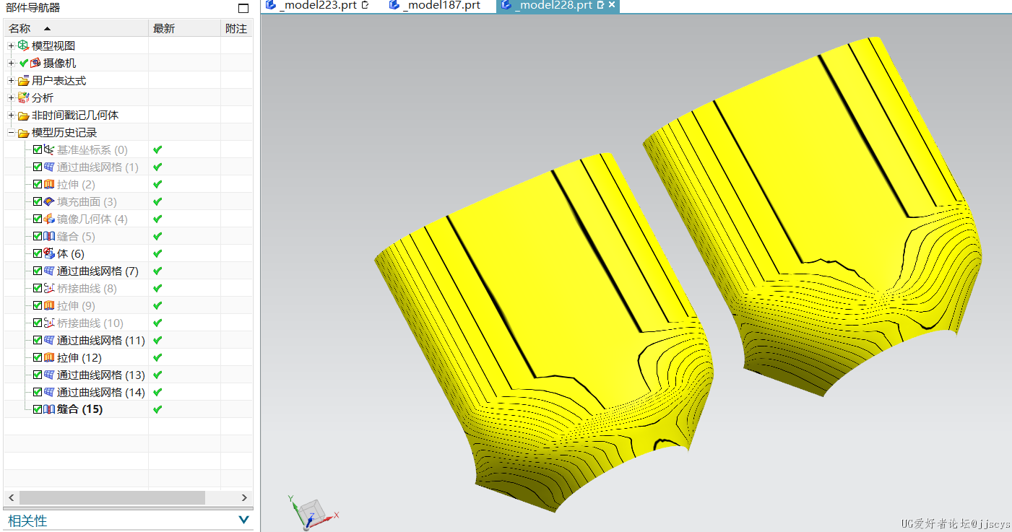Toggle checkbox for 拉伸 (2)
This screenshot has height=532, width=1012.
[x=38, y=184]
